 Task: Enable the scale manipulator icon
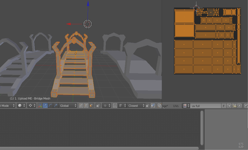(55, 106)
